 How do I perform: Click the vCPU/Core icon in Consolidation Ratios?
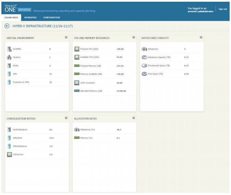click(x=9, y=154)
